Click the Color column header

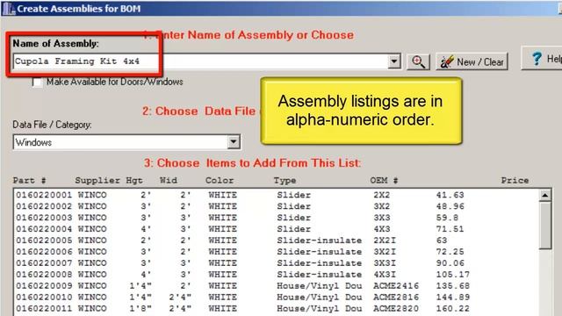220,180
